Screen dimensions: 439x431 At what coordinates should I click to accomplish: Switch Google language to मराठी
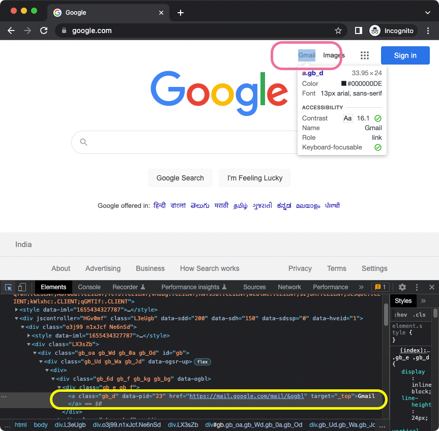[221, 205]
